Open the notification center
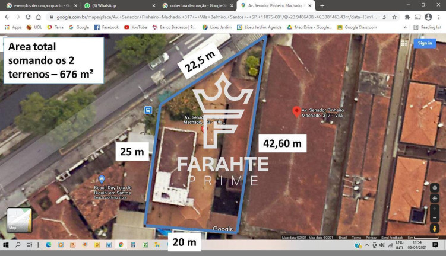Screen dimensions: 446x256 (x=435, y=245)
